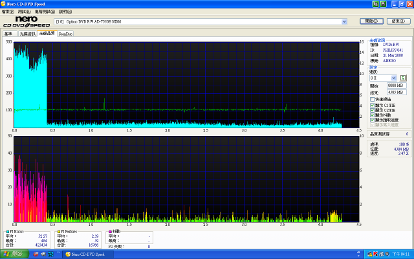Click the PI Errors average value 52.27
Screen dimensions: 414x259
tap(43, 236)
